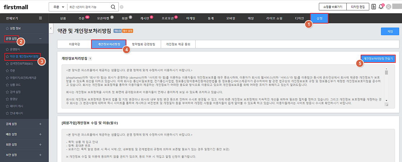Image resolution: width=402 pixels, height=162 pixels.
Task: Open 상점 정보 in sidebar
Action: coord(15,28)
